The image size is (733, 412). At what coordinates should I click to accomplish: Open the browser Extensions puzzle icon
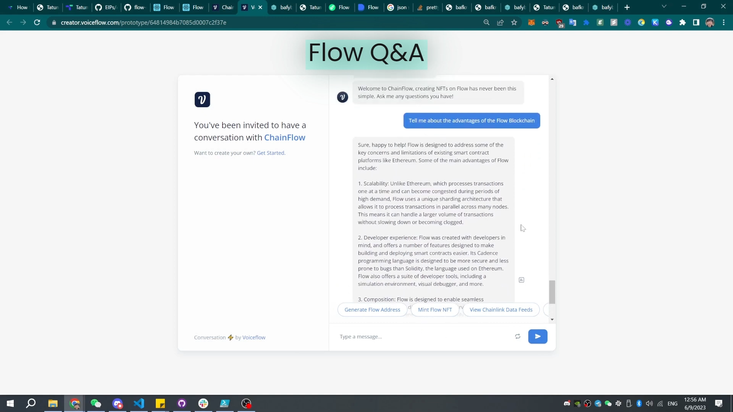[683, 23]
